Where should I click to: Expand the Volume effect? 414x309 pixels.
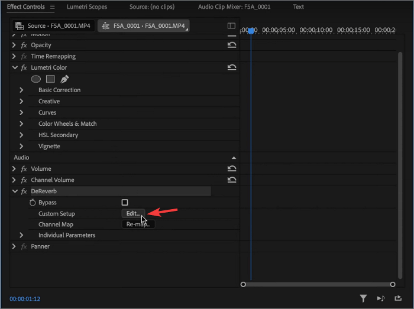click(14, 169)
